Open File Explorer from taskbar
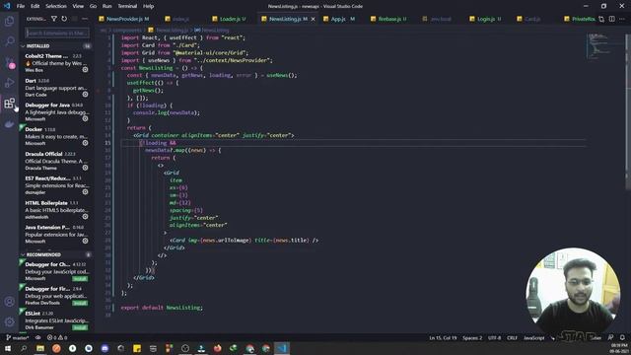Viewport: 631px width, 355px height. pos(40,348)
